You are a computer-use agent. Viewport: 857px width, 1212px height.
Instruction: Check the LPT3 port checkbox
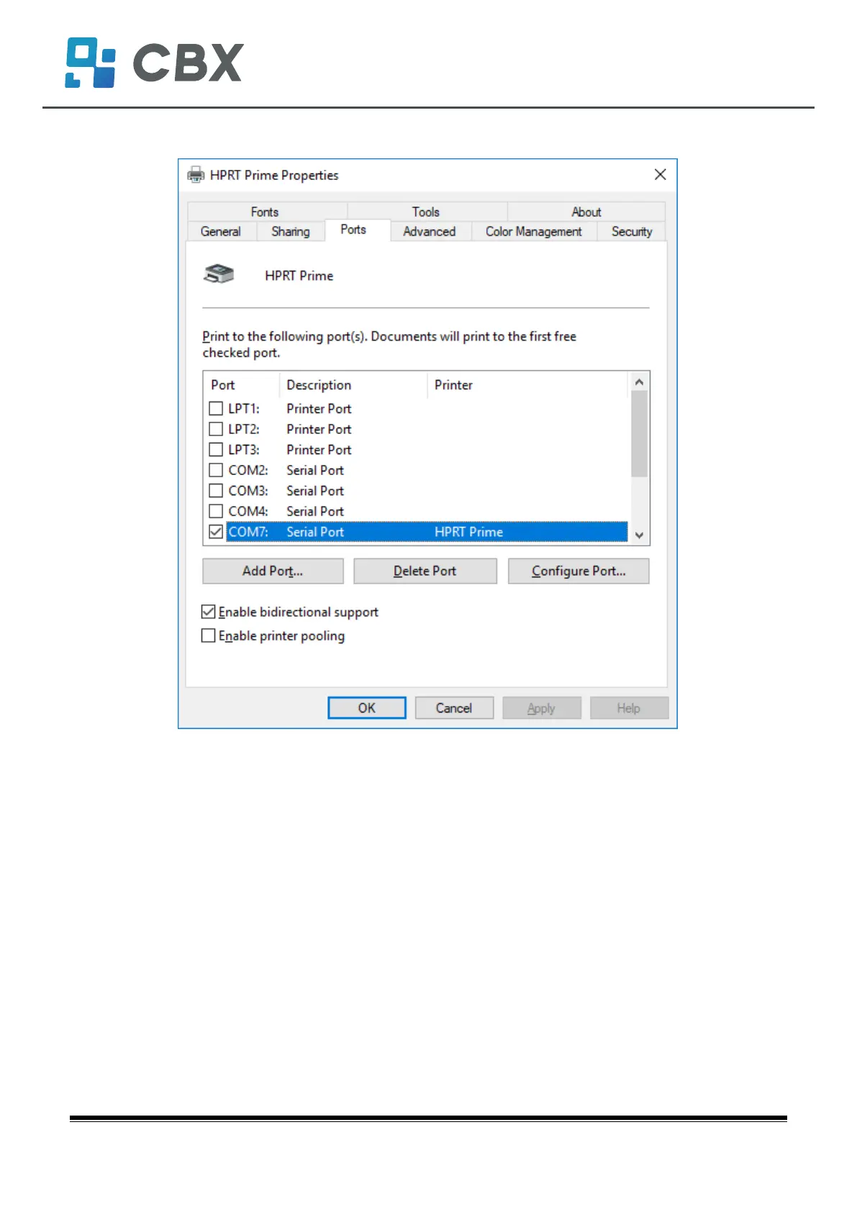coord(216,449)
